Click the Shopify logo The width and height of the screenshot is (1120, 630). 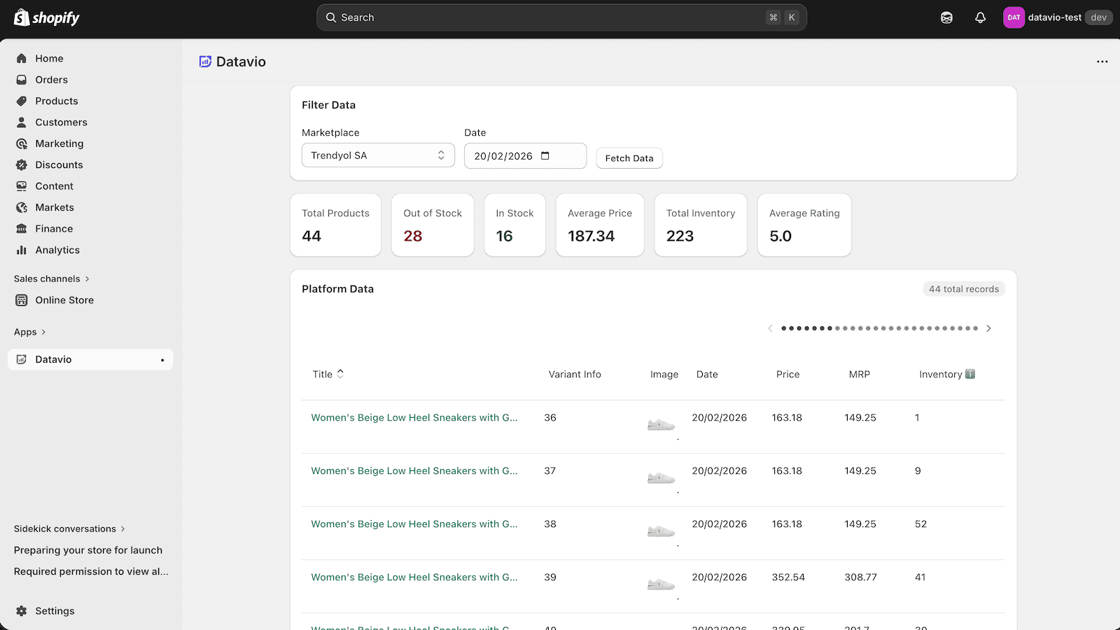47,17
